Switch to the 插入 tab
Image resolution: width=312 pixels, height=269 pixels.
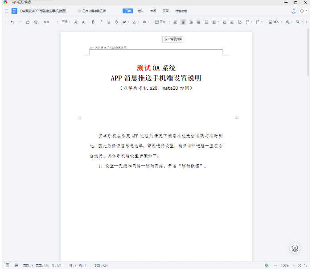[x=140, y=11]
